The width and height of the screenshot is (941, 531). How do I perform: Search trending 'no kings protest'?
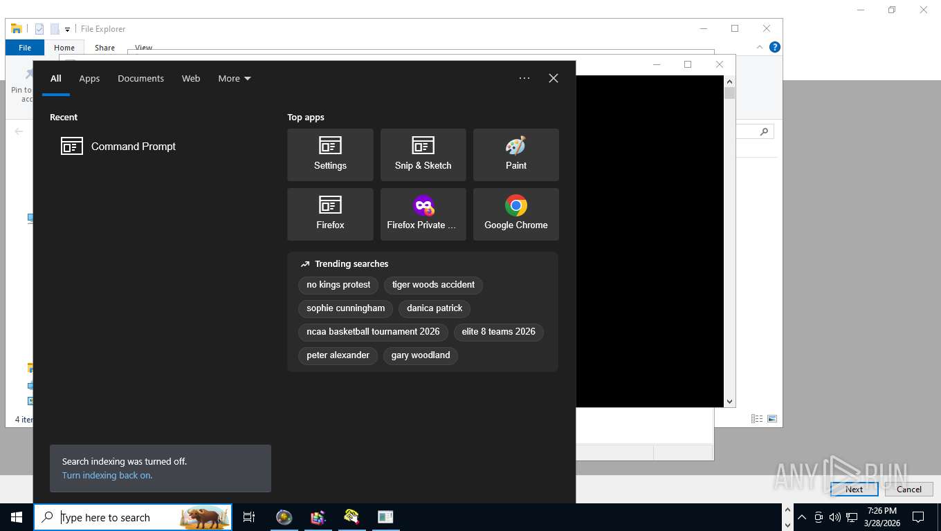click(x=338, y=285)
